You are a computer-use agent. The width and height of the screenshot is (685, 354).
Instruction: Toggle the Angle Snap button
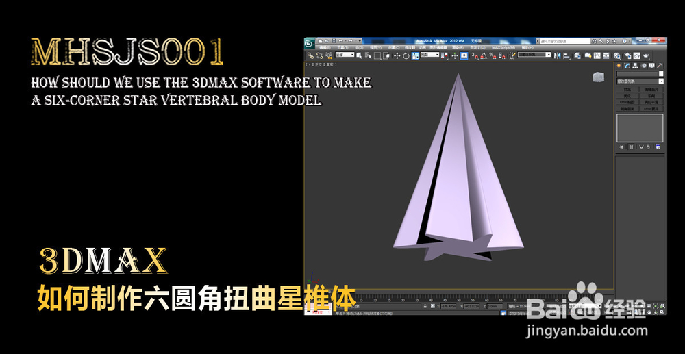(483, 55)
